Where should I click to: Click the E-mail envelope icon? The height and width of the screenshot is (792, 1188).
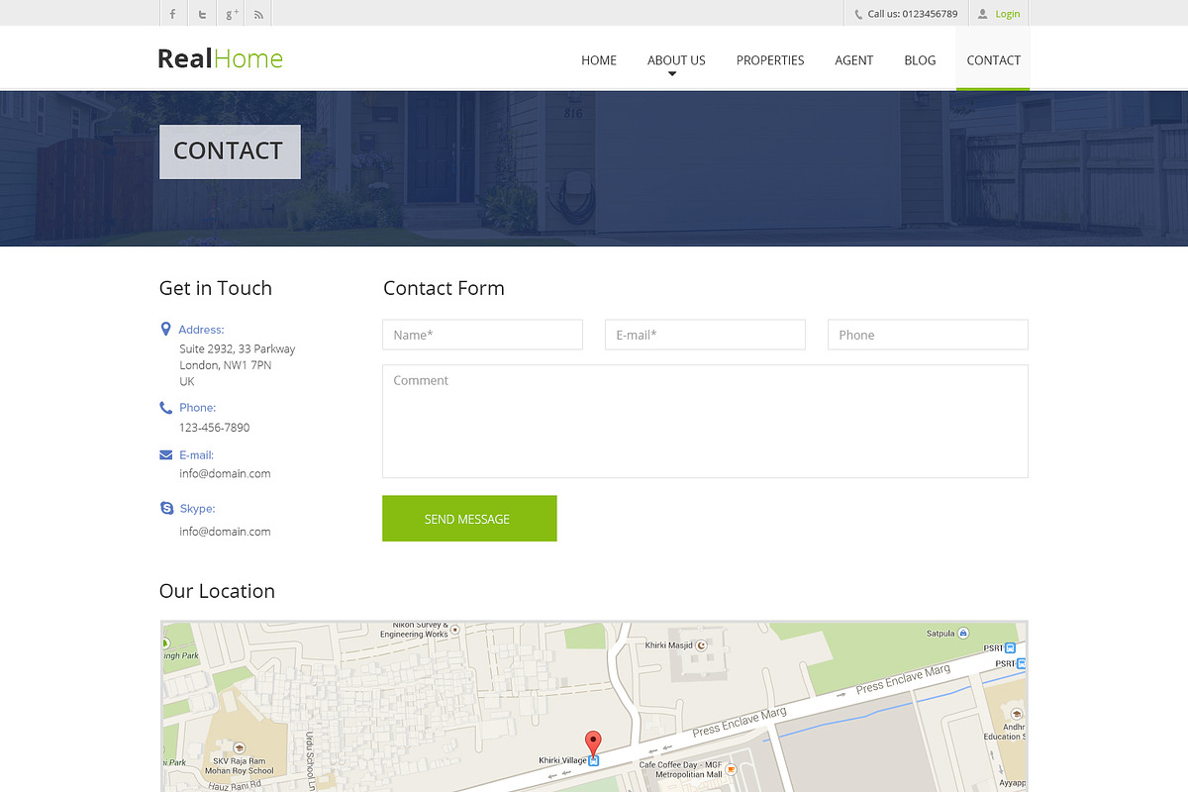(x=165, y=454)
